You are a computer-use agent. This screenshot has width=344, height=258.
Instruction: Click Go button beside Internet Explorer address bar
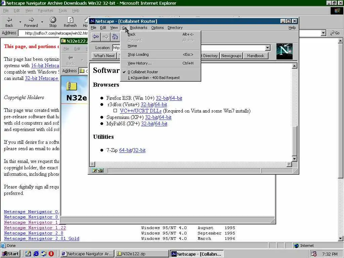(335, 33)
